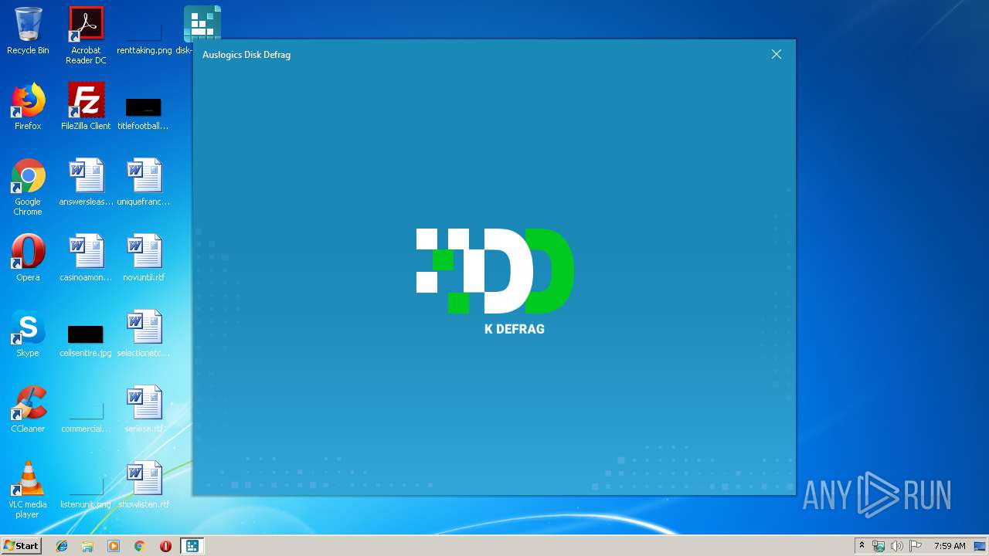This screenshot has width=989, height=556.
Task: Launch VLC media player shortcut
Action: (28, 490)
